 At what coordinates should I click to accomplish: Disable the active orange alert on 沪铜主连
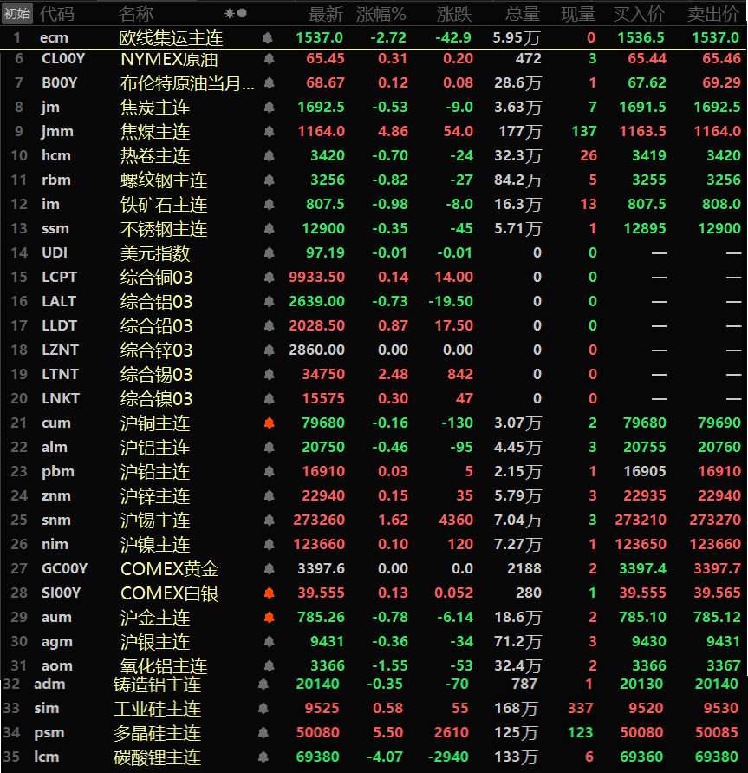pyautogui.click(x=269, y=423)
